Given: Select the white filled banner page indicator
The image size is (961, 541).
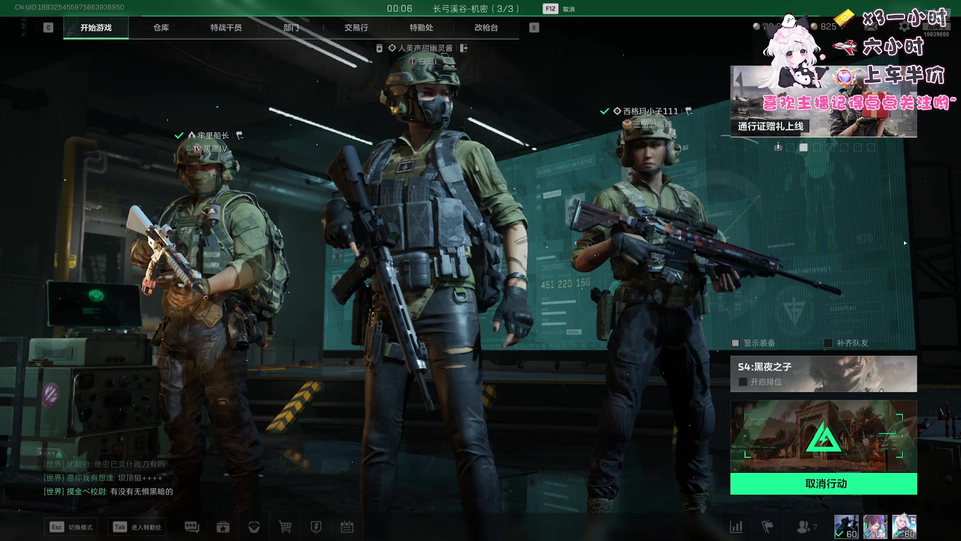Looking at the screenshot, I should tap(803, 147).
